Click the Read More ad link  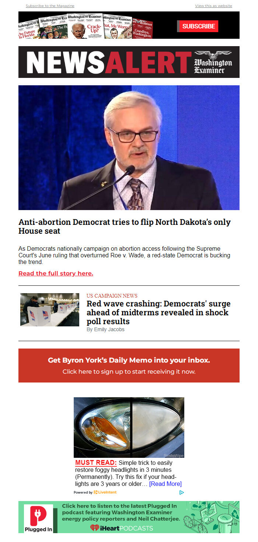point(165,484)
